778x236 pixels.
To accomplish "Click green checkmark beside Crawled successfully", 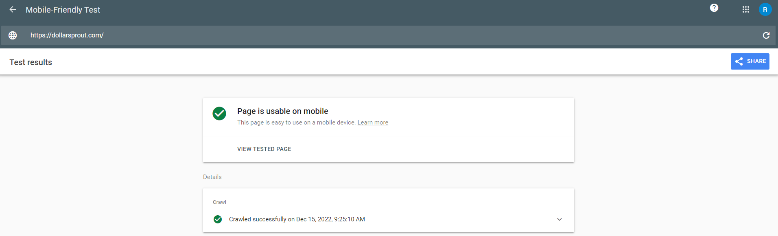I will click(x=218, y=219).
